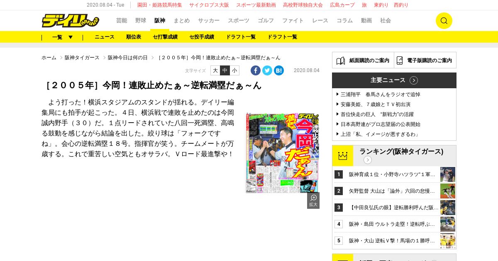
Task: Click the newspaper front page image
Action: pyautogui.click(x=283, y=152)
